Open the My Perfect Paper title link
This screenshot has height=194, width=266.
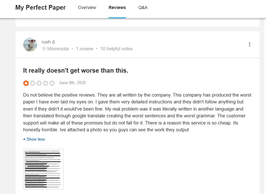click(40, 7)
